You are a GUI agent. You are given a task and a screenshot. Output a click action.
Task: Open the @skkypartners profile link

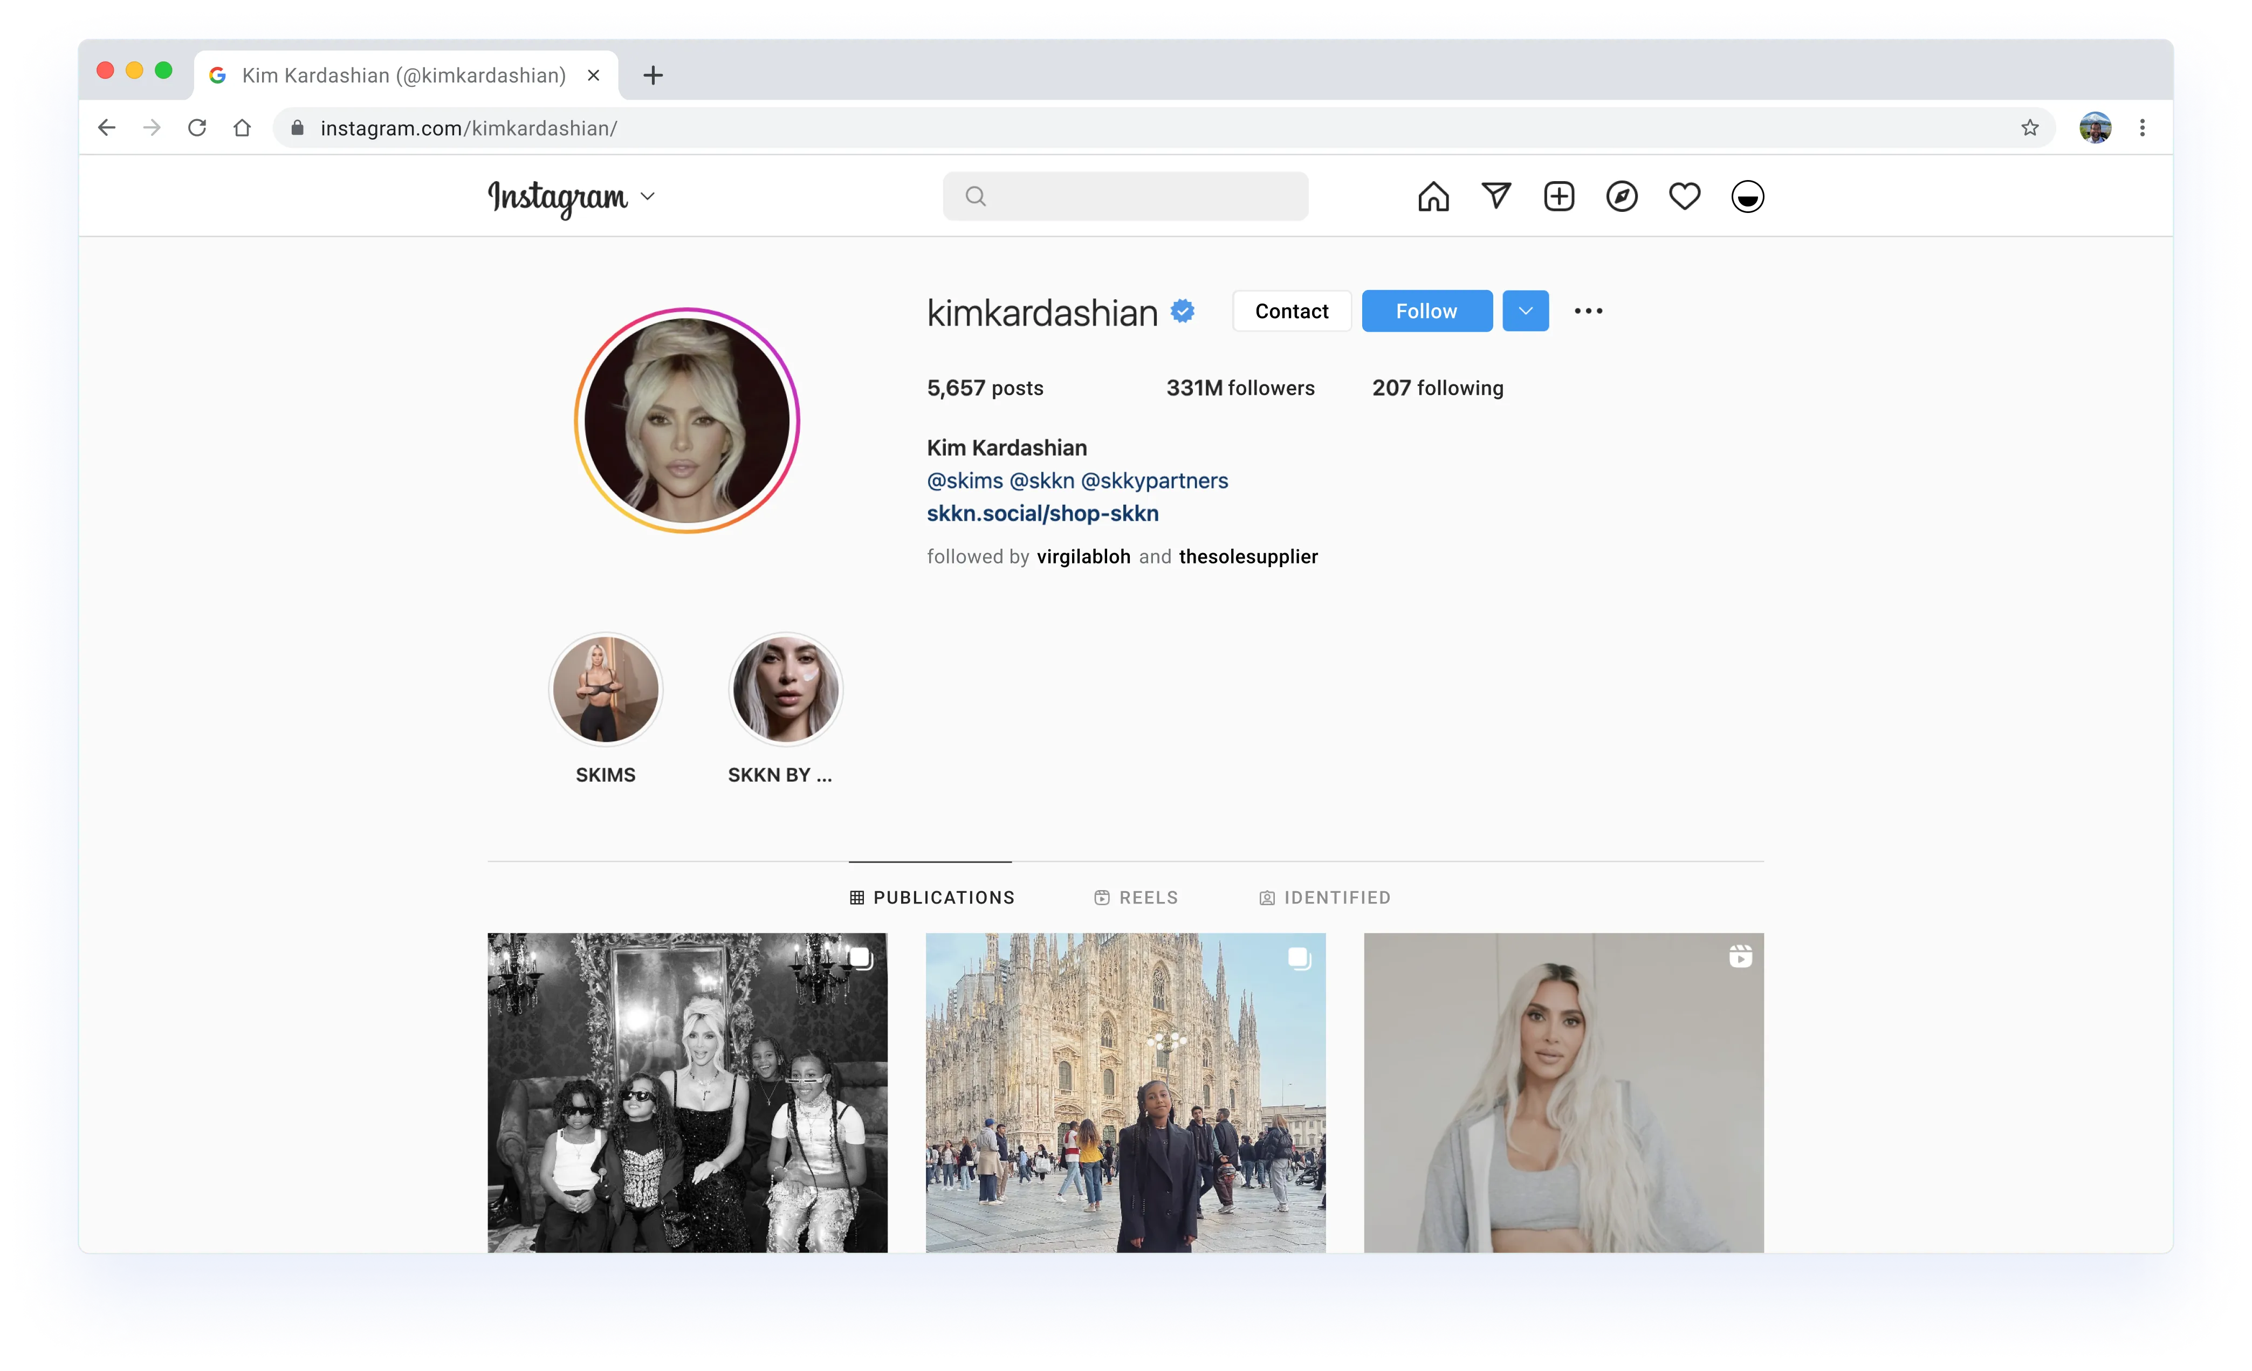tap(1155, 481)
